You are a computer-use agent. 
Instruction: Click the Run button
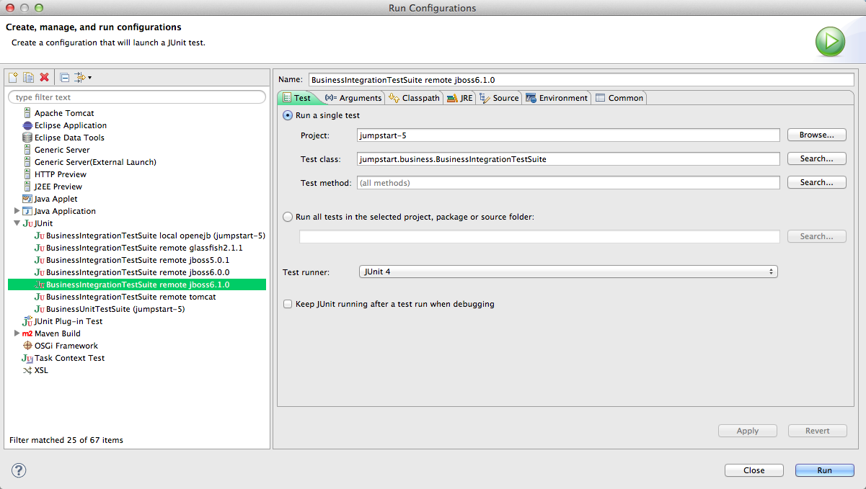coord(825,470)
